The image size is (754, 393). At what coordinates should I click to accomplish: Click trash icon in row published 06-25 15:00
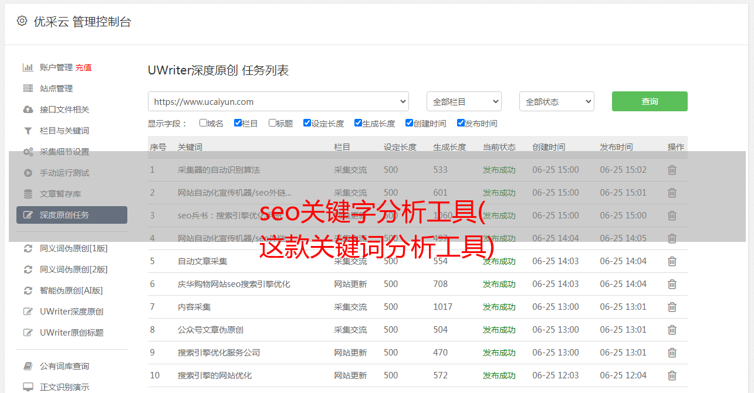(x=672, y=216)
